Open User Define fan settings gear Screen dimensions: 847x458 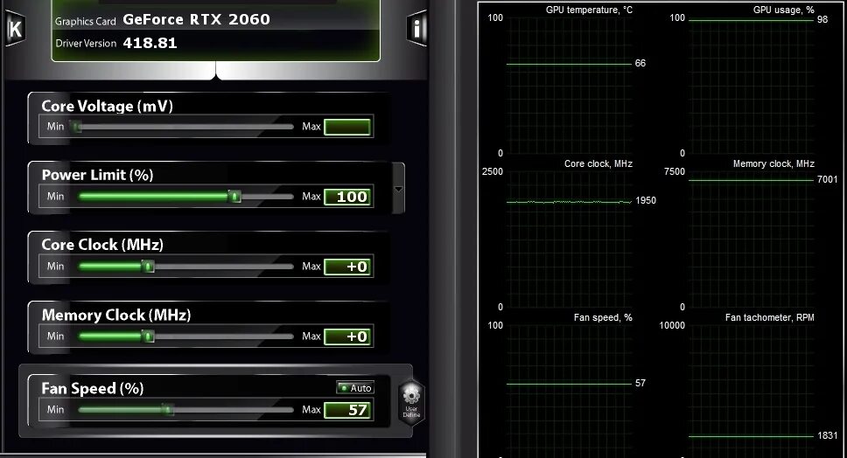point(411,402)
